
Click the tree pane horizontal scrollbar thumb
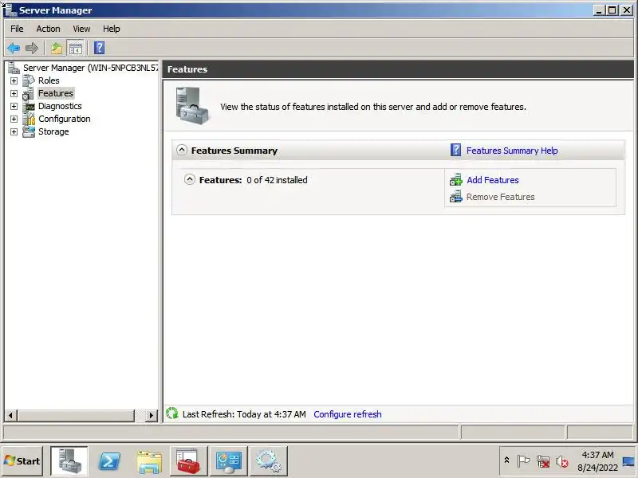coord(76,415)
